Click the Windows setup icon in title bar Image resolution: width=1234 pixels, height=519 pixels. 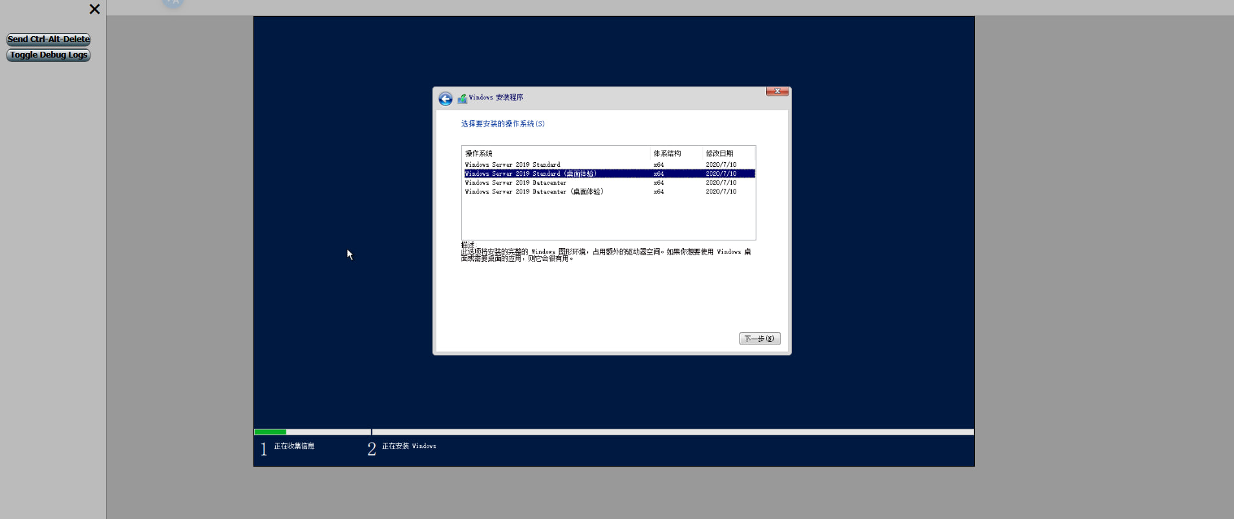(462, 99)
